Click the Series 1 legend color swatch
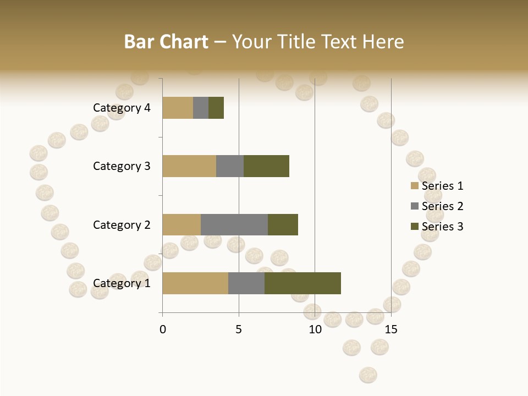528x396 pixels. (x=415, y=186)
